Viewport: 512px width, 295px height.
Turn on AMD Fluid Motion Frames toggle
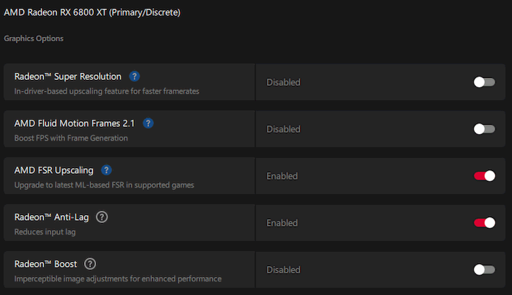[x=485, y=129]
